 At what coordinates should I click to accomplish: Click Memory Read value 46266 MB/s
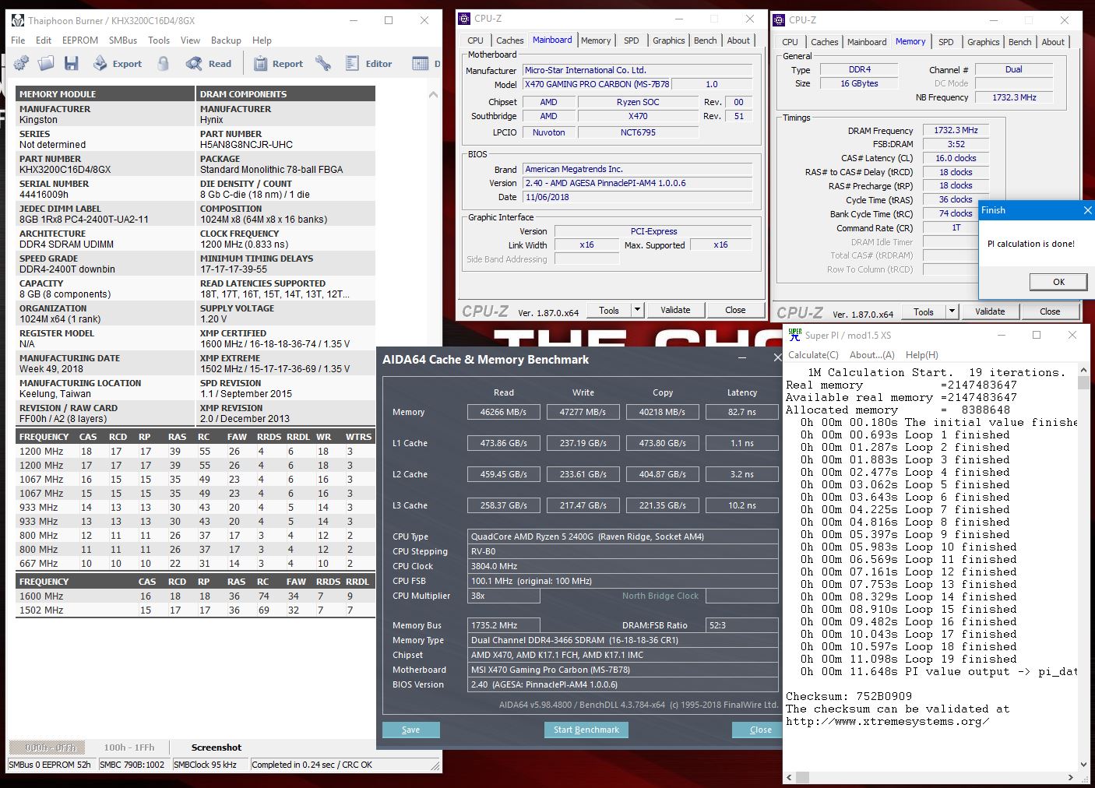tap(503, 412)
